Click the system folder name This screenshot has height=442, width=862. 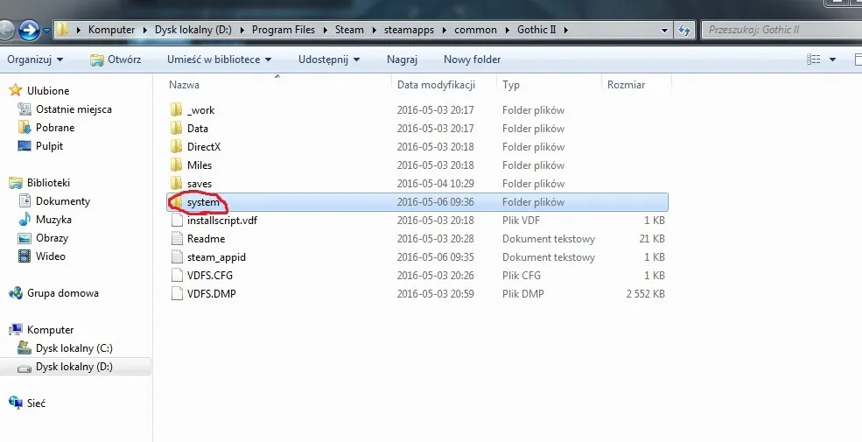coord(203,202)
